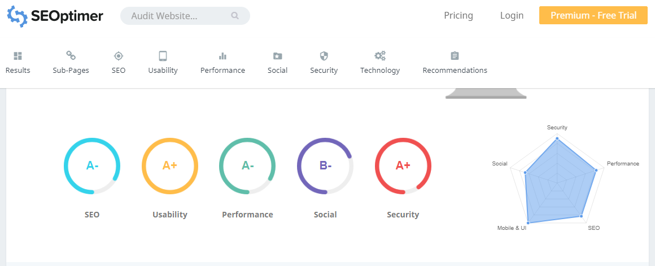This screenshot has height=266, width=655.
Task: Select the Sub-Pages chain link icon
Action: (71, 55)
